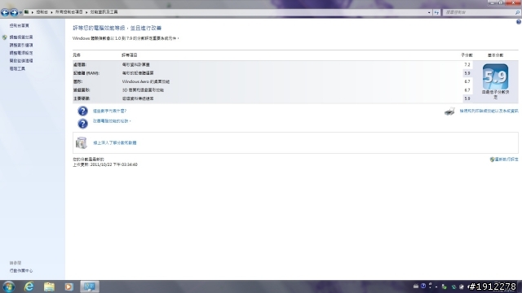This screenshot has width=522, height=293.
Task: Expand arrow after 所有控制台項目 breadcrumb
Action: point(86,12)
